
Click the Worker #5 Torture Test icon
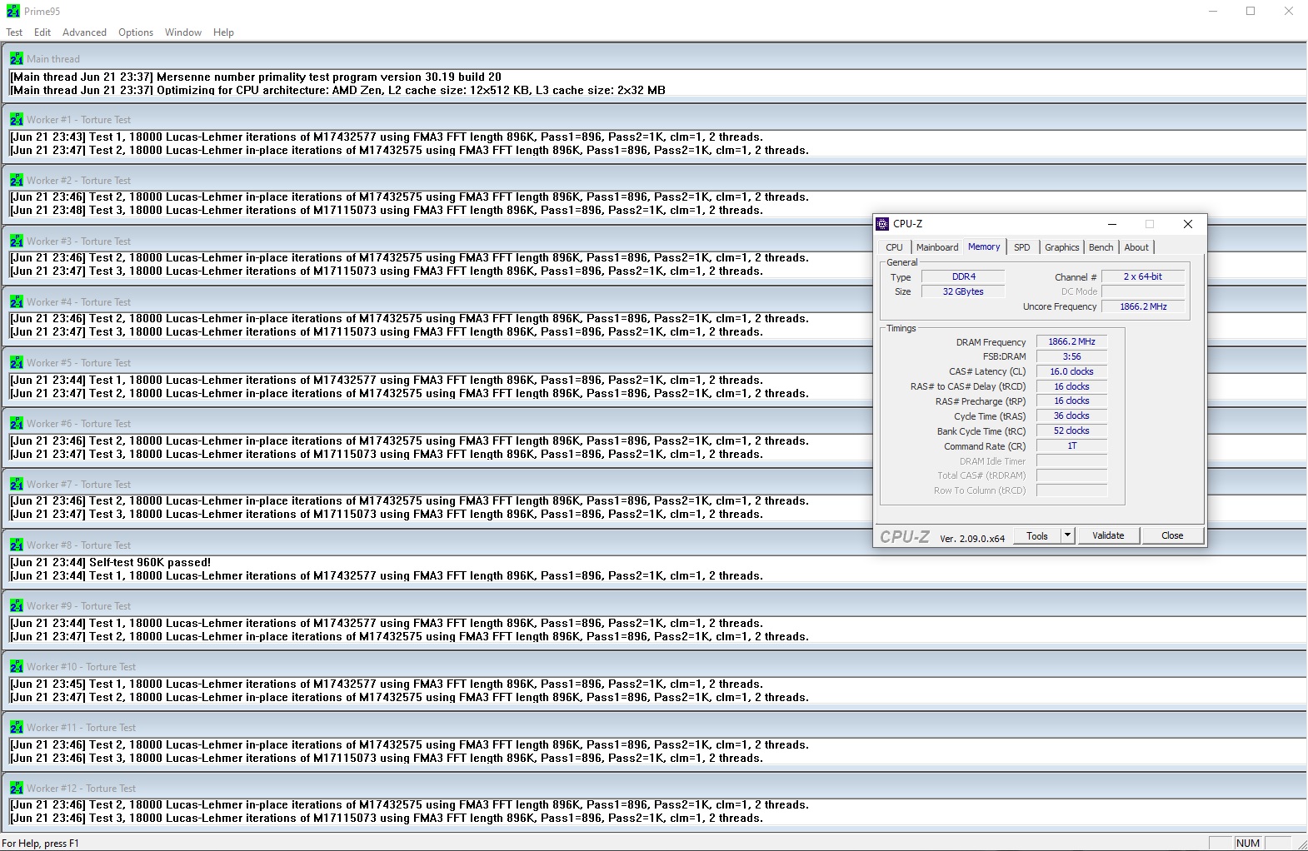point(17,362)
